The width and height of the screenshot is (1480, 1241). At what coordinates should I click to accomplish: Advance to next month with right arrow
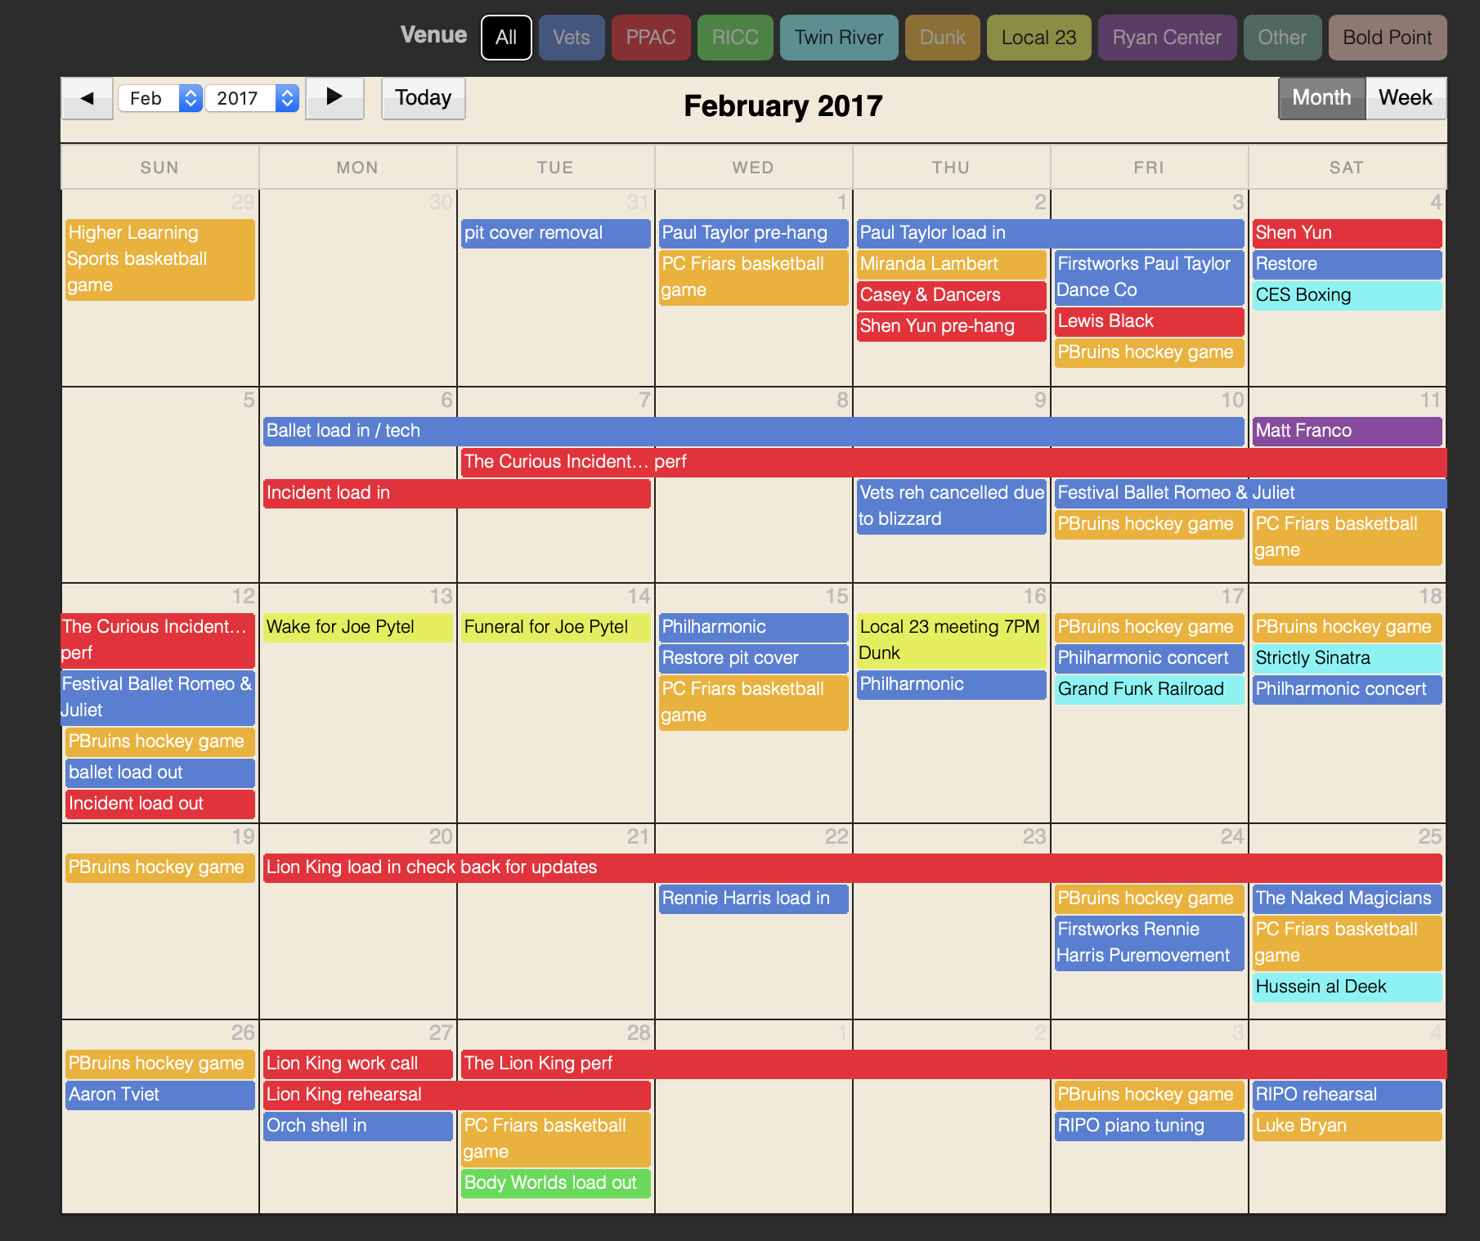pyautogui.click(x=334, y=98)
